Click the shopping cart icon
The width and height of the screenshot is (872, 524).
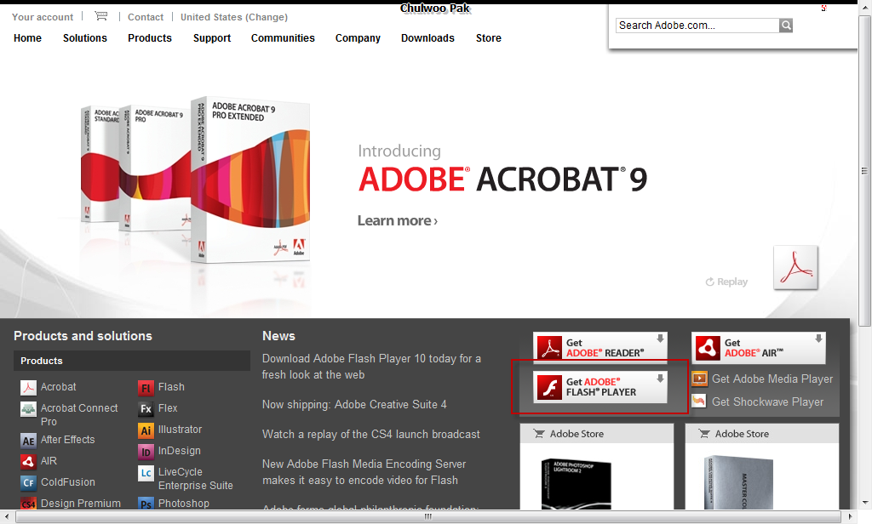tap(100, 16)
